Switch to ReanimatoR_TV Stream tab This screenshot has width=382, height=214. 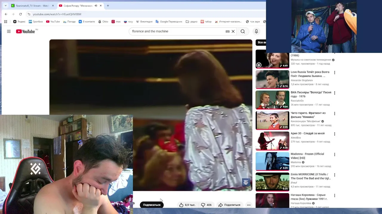32,6
